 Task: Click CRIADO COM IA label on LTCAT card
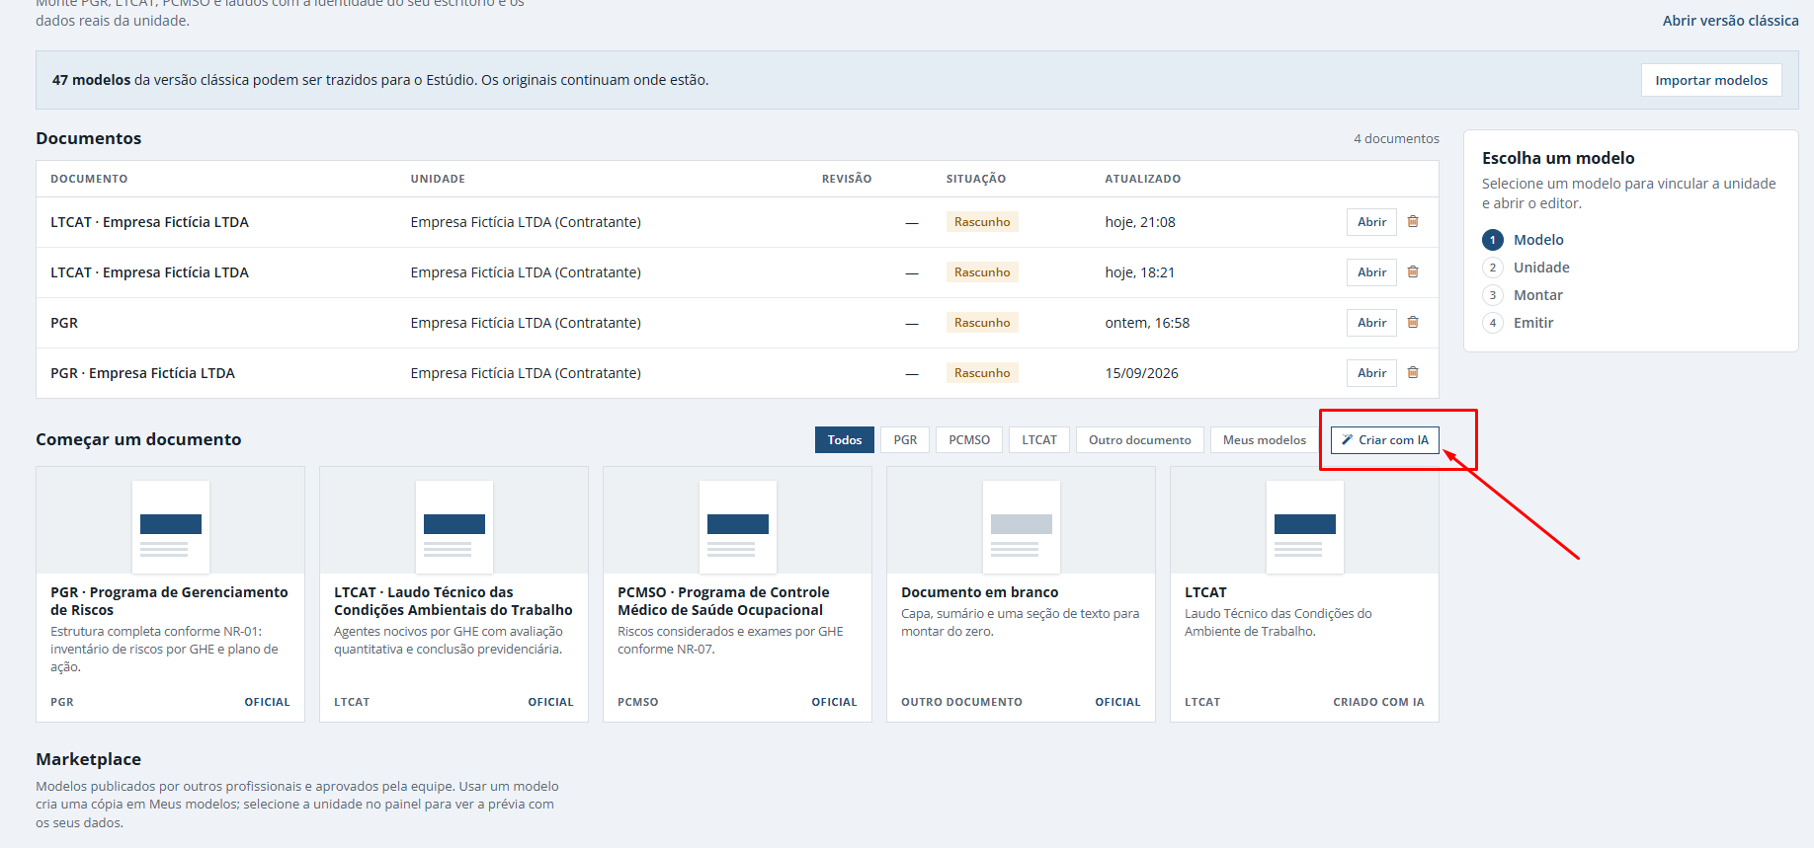1378,702
